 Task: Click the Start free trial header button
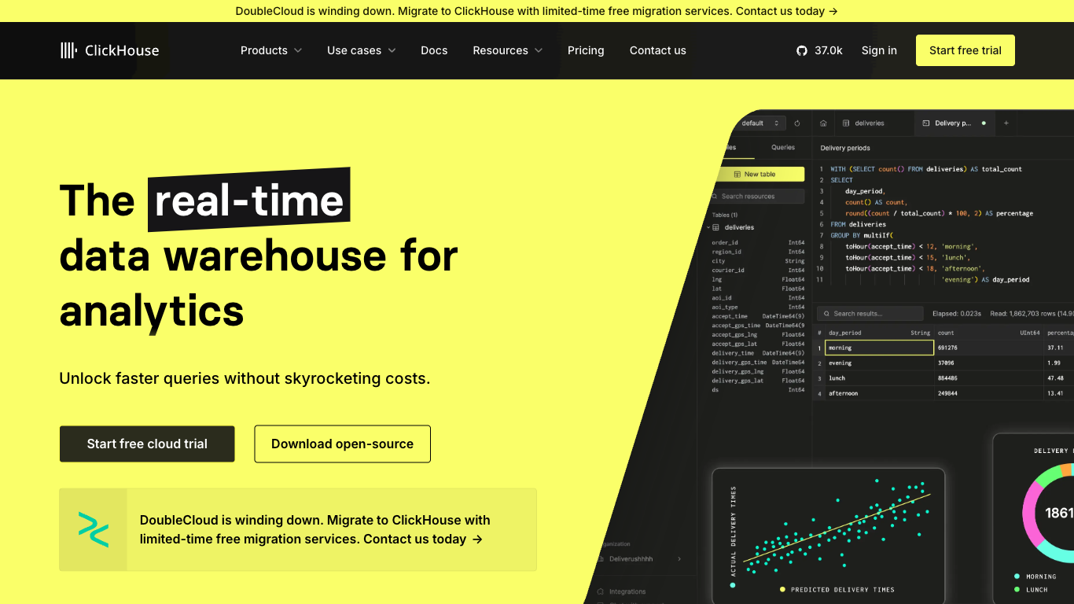tap(965, 50)
